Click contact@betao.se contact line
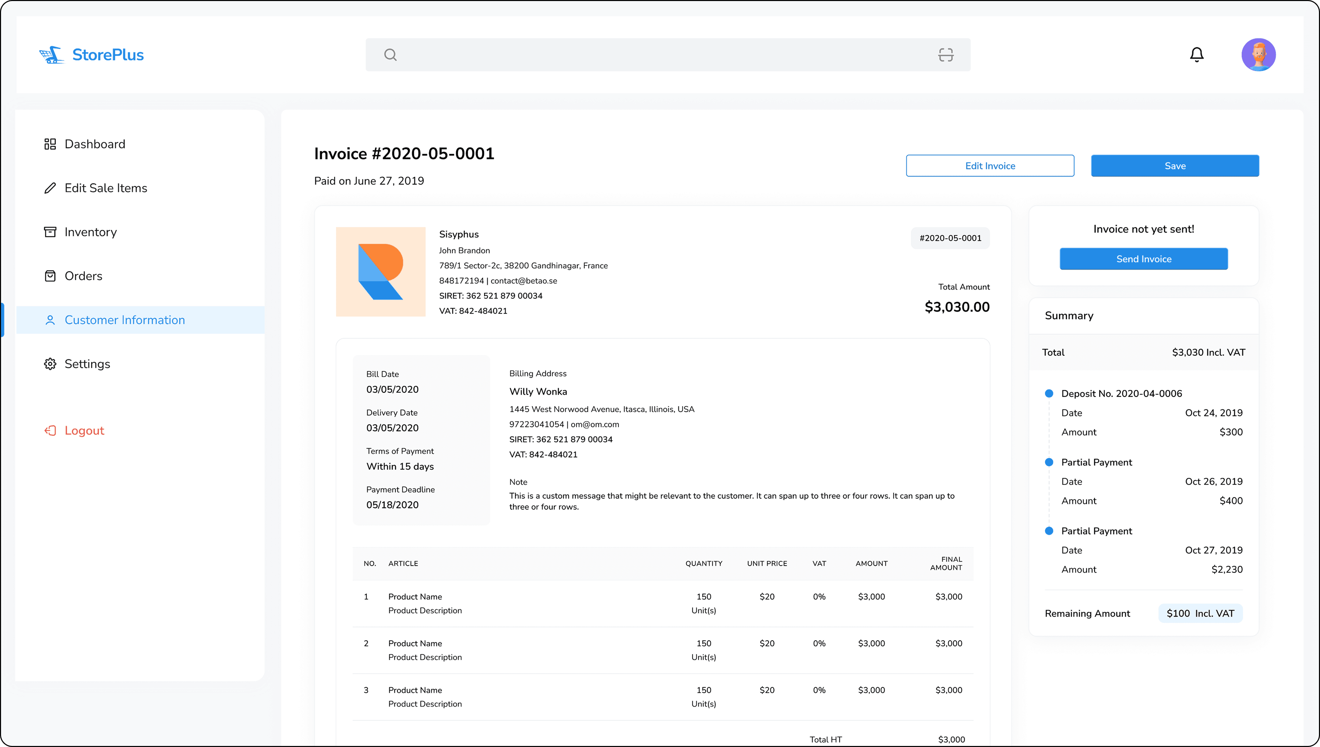Viewport: 1320px width, 747px height. pyautogui.click(x=498, y=281)
